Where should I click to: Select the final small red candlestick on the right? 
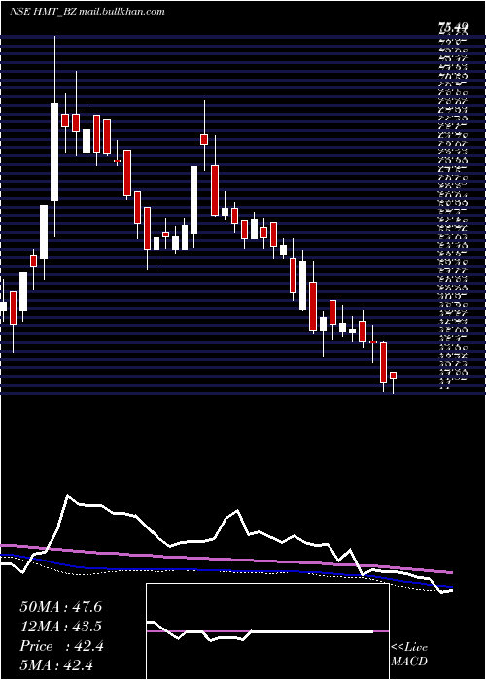pos(393,376)
